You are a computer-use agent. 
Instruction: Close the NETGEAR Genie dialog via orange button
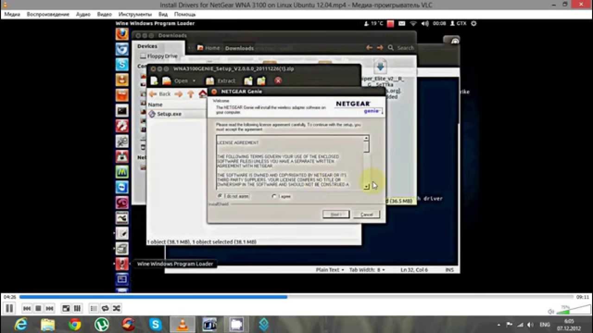[214, 92]
